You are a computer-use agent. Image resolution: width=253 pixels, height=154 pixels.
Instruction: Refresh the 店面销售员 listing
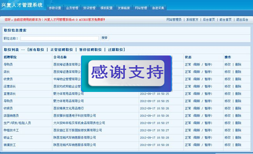coord(197,116)
